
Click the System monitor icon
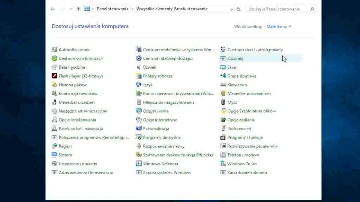[54, 155]
